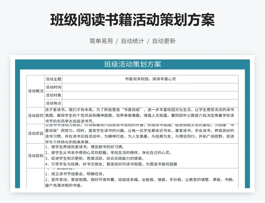265x203 pixels.
Task: Click goal line 4 引导学生与经典、好书交朋友
Action: pyautogui.click(x=111, y=164)
